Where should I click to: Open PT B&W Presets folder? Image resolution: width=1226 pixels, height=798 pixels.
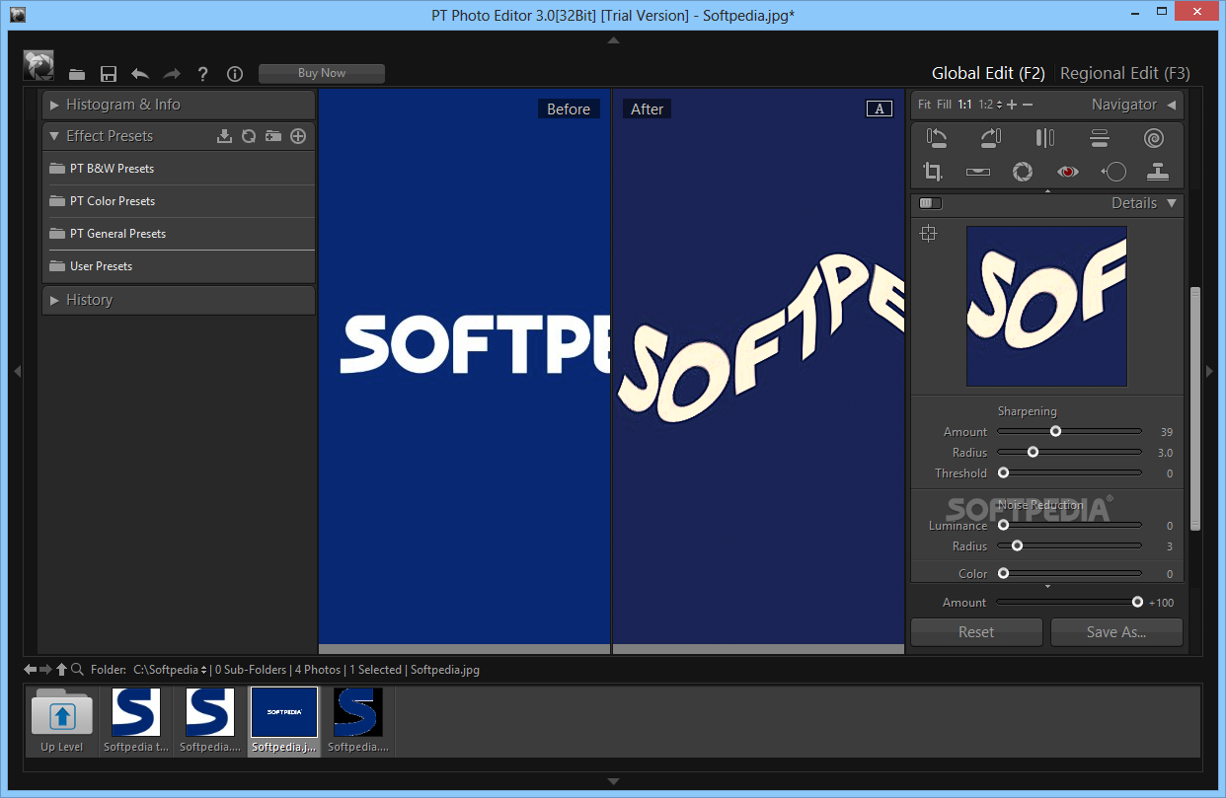click(x=179, y=169)
